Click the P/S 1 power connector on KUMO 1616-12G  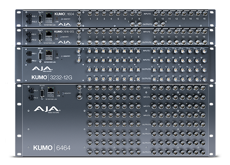click(x=29, y=34)
